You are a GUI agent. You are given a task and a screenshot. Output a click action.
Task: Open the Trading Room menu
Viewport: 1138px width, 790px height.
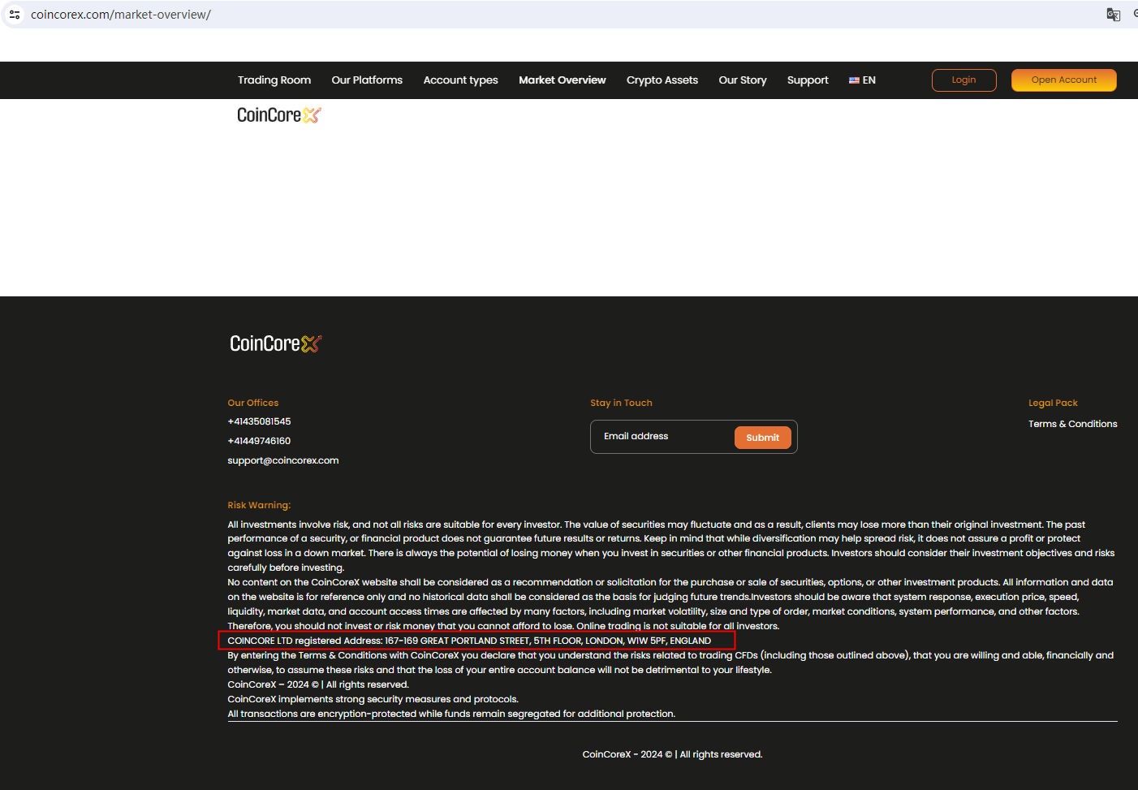(x=274, y=80)
